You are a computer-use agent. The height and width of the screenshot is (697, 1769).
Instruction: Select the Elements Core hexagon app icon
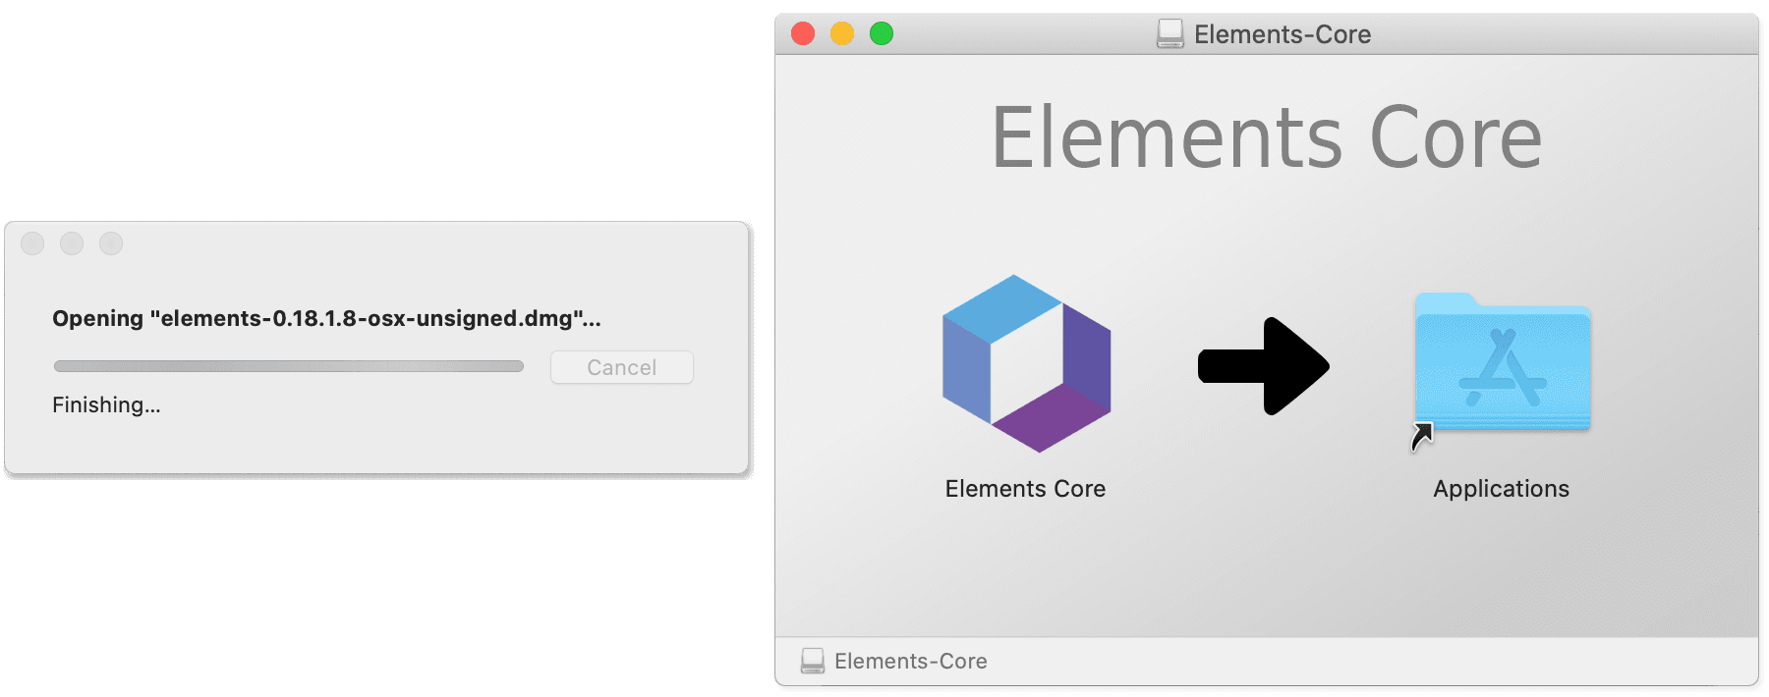1026,363
